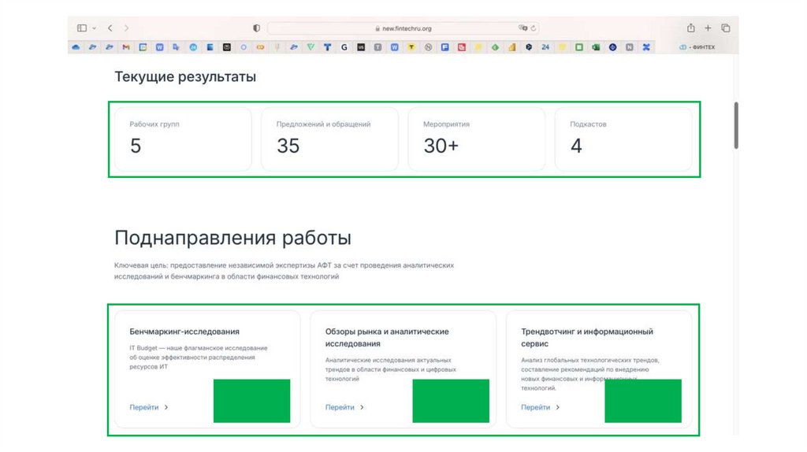Open the sidebar options chevron menu
807x452 pixels.
point(95,28)
